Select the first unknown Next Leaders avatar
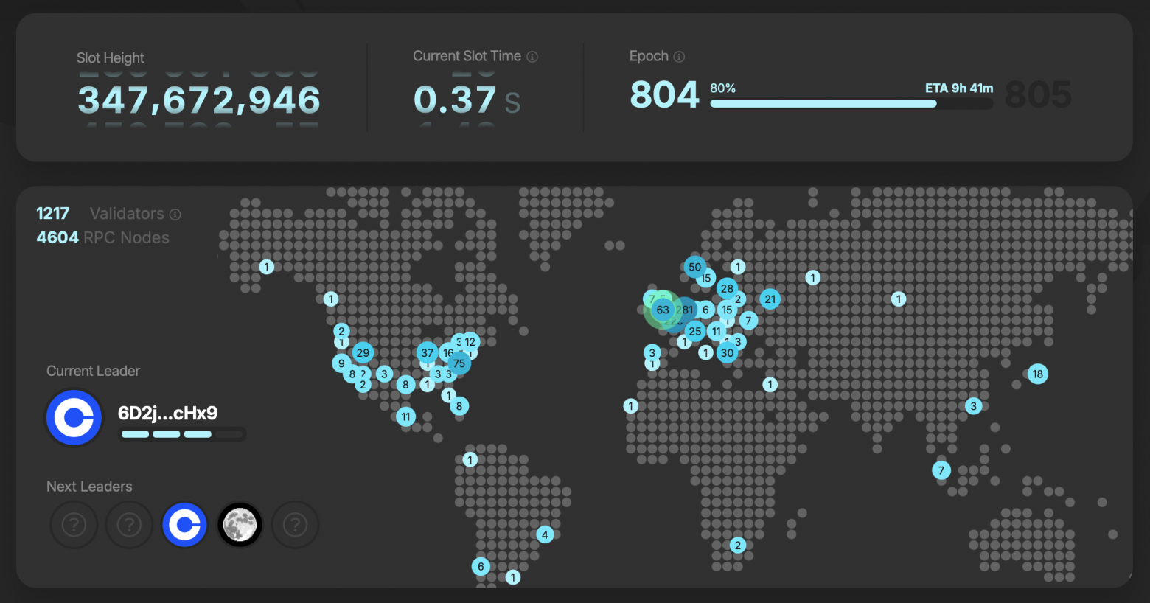The width and height of the screenshot is (1150, 603). tap(74, 525)
